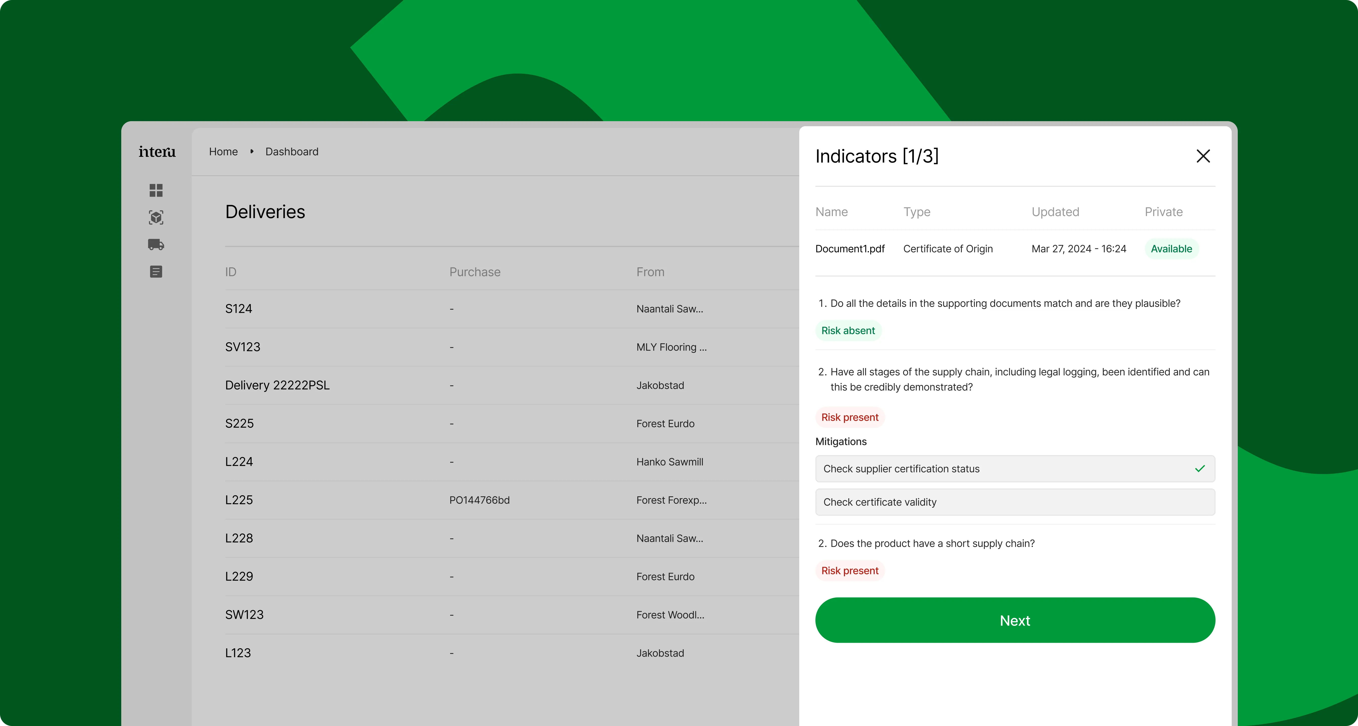Click the Risk absent badge

point(848,331)
